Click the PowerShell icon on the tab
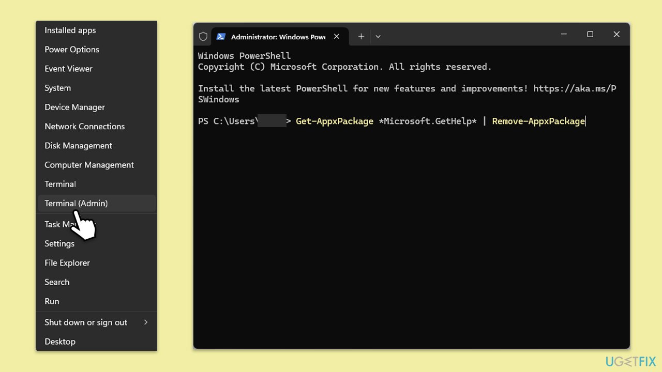The image size is (662, 372). 221,37
